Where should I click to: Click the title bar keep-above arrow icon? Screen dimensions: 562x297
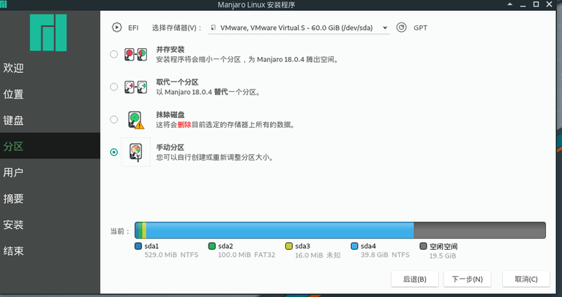tap(509, 4)
